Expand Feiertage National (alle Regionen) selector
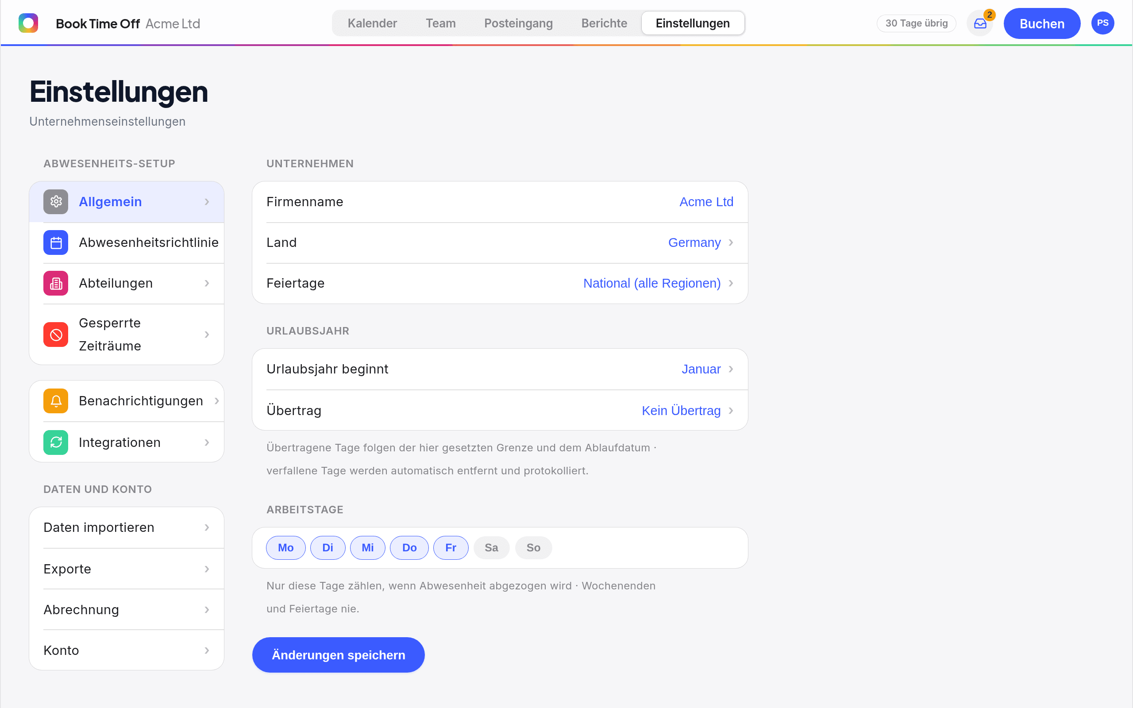 point(658,283)
